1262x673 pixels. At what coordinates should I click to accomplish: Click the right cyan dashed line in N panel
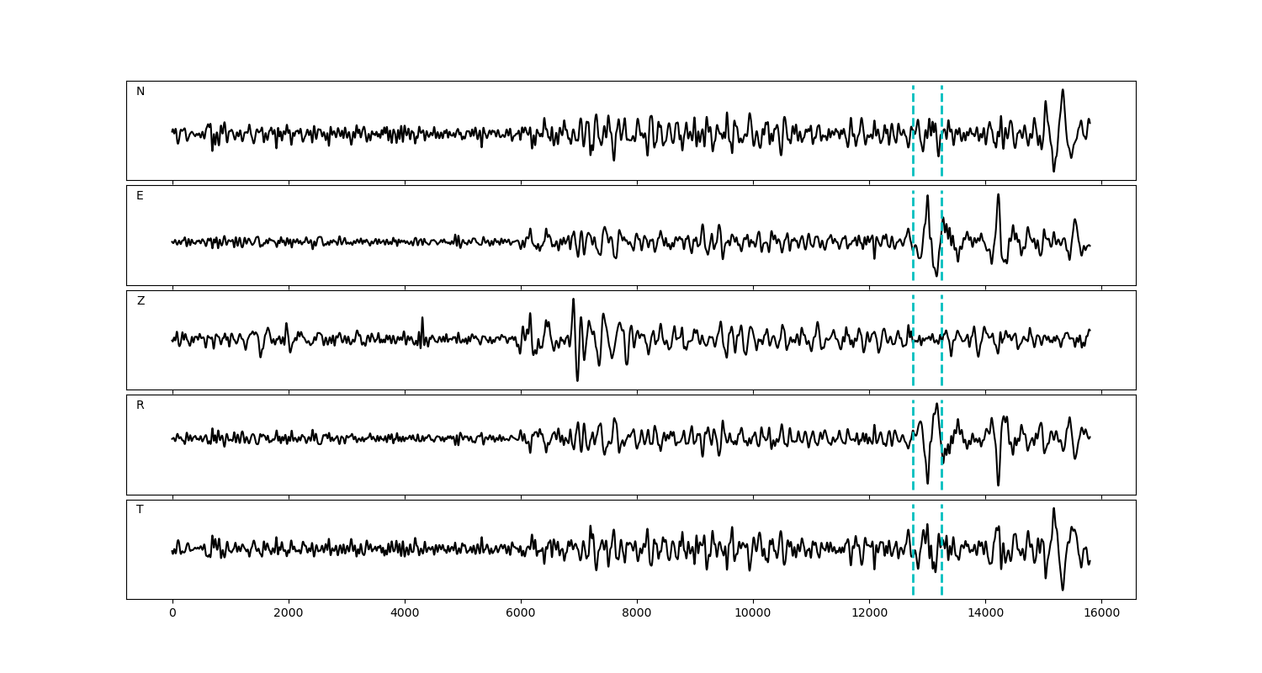[941, 130]
